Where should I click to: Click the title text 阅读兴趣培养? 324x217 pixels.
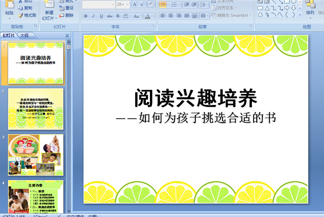(x=196, y=98)
